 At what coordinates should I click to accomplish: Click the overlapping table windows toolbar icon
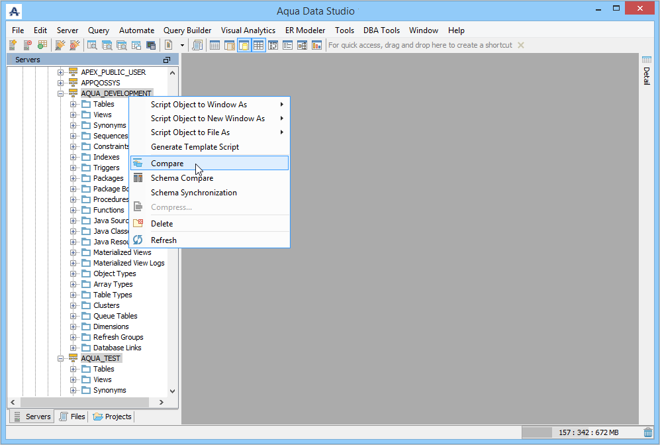pyautogui.click(x=136, y=45)
